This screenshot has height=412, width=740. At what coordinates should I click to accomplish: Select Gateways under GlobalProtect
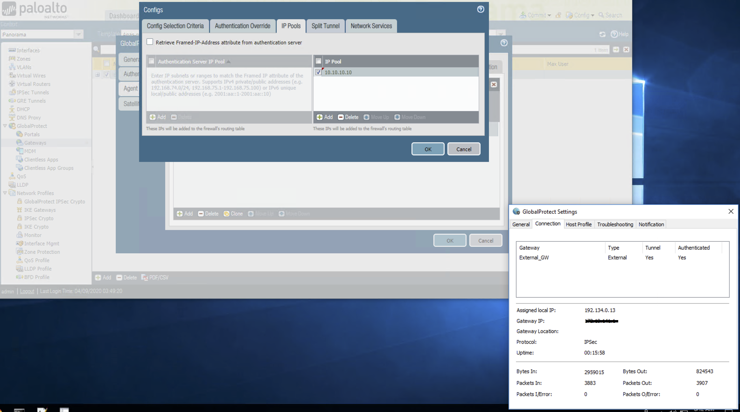tap(35, 143)
